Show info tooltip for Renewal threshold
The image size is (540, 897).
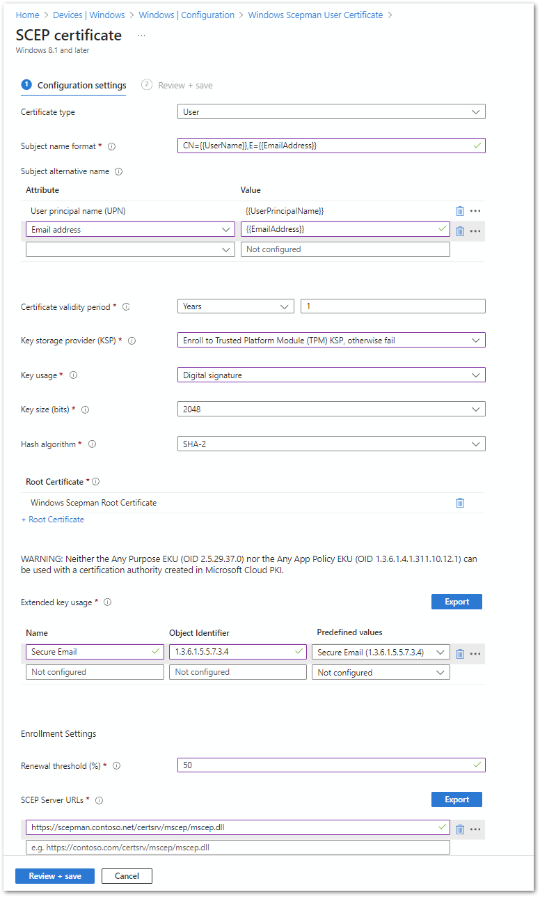click(x=116, y=766)
